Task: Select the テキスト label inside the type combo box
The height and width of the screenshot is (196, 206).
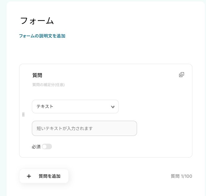Action: click(x=45, y=107)
